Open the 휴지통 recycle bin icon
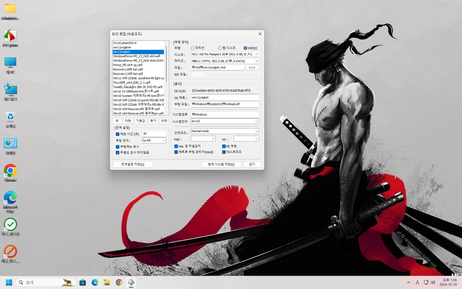The height and width of the screenshot is (289, 462). coord(10,119)
